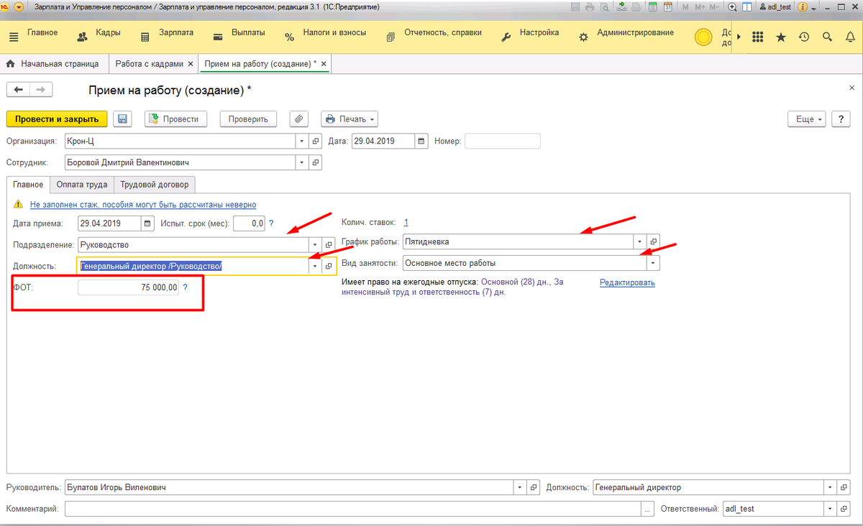Image resolution: width=863 pixels, height=526 pixels.
Task: Click the Колич. ставок value 1 link
Action: (x=406, y=222)
